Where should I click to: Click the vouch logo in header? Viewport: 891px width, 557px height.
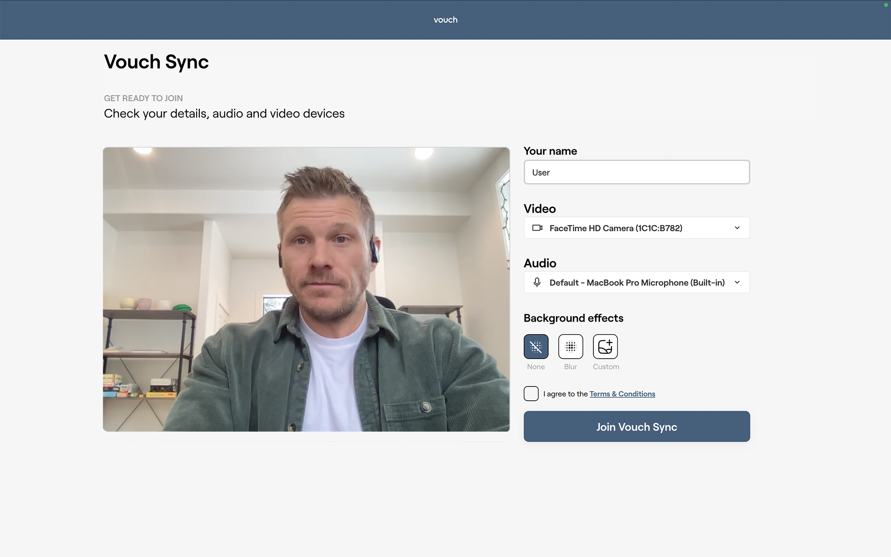[445, 20]
